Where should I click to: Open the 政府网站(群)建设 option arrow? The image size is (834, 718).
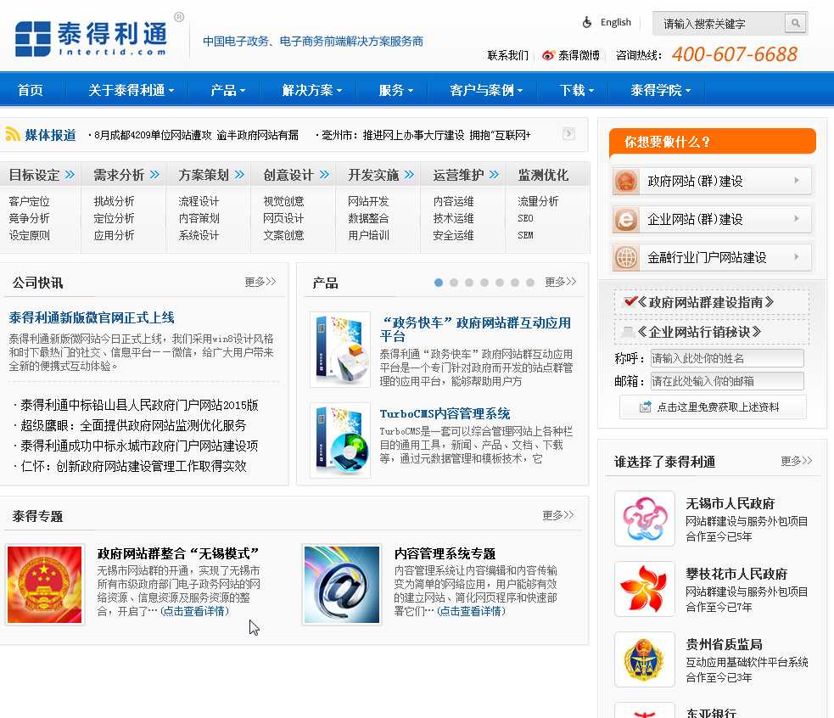tap(796, 181)
